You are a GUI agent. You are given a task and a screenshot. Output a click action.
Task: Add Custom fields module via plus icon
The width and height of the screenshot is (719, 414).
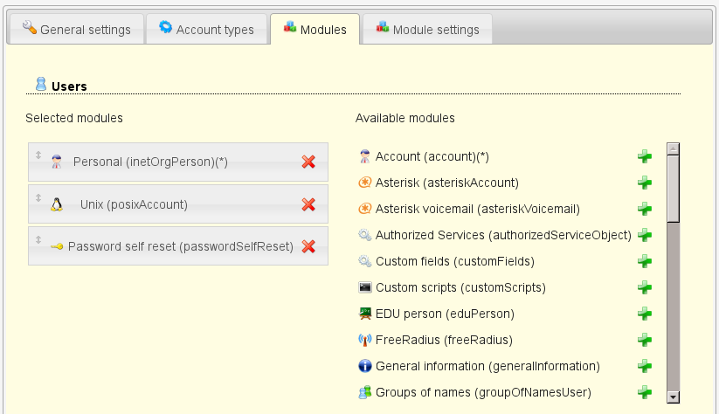click(645, 261)
